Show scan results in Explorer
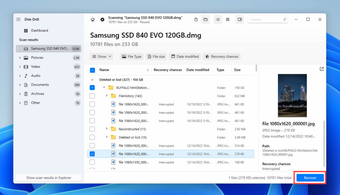Viewport: 340px width, 195px height. (48, 177)
